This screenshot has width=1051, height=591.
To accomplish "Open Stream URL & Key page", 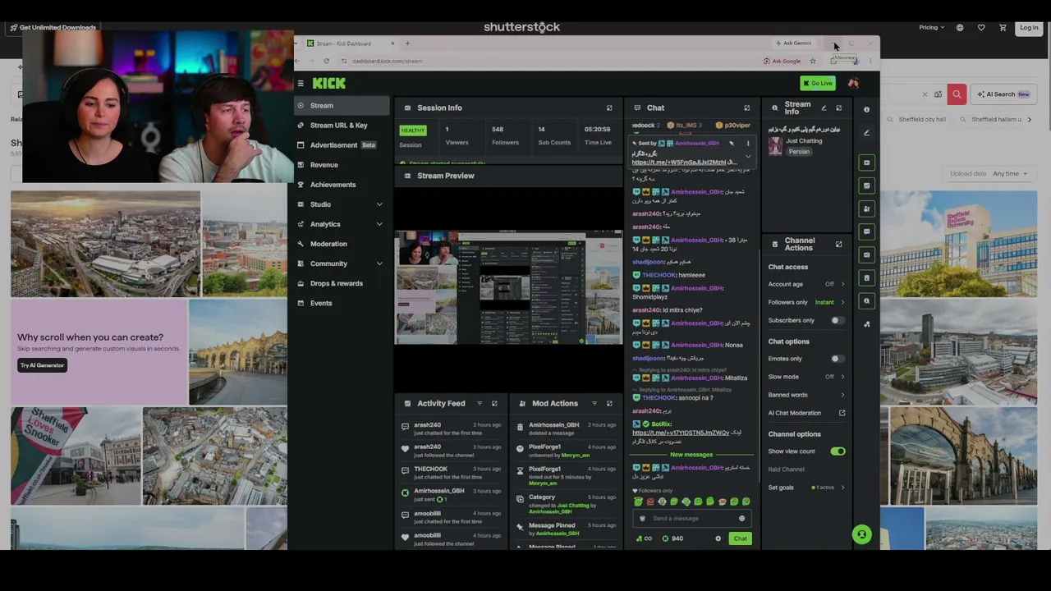I will tap(338, 126).
